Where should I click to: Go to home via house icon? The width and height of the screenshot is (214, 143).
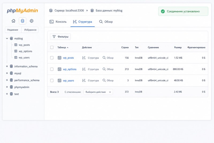click(x=13, y=21)
